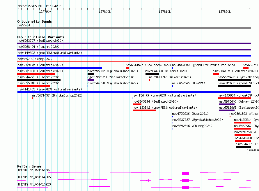The image size is (259, 191).
Task: Click the black bar under nsv5844360
Action: coord(152,74)
